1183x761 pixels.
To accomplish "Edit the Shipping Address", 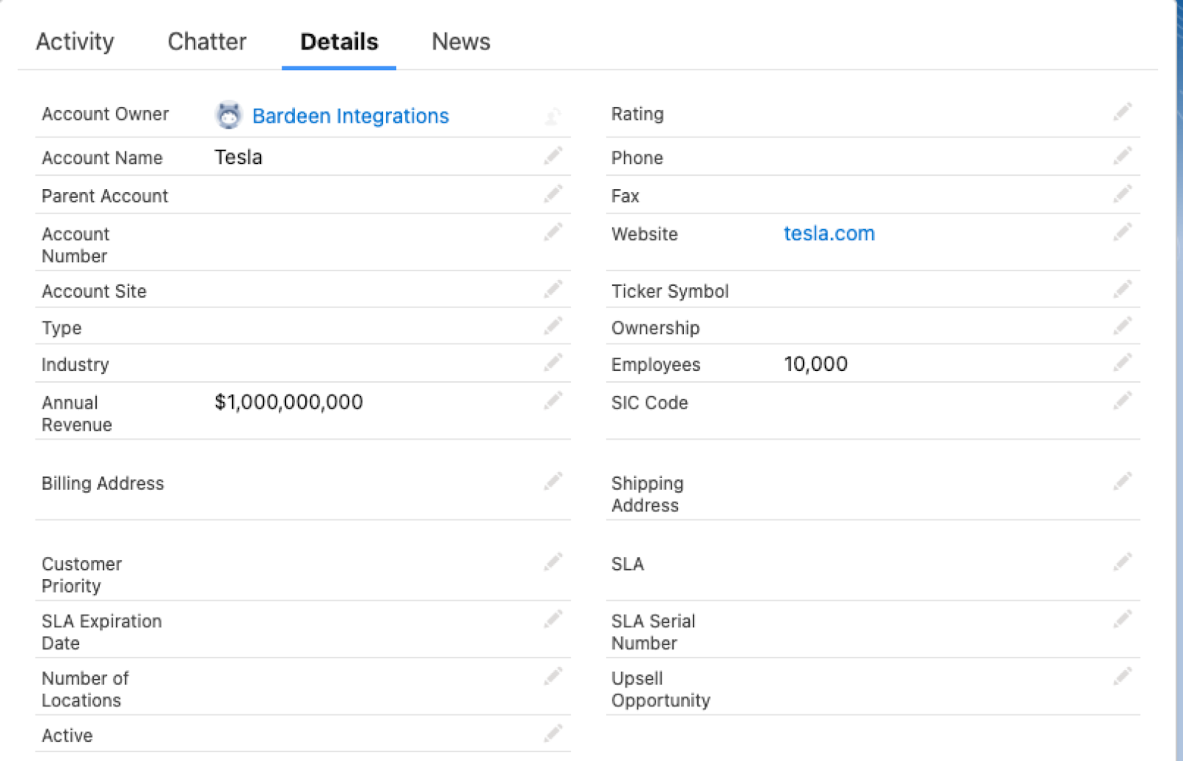I will coord(1122,481).
